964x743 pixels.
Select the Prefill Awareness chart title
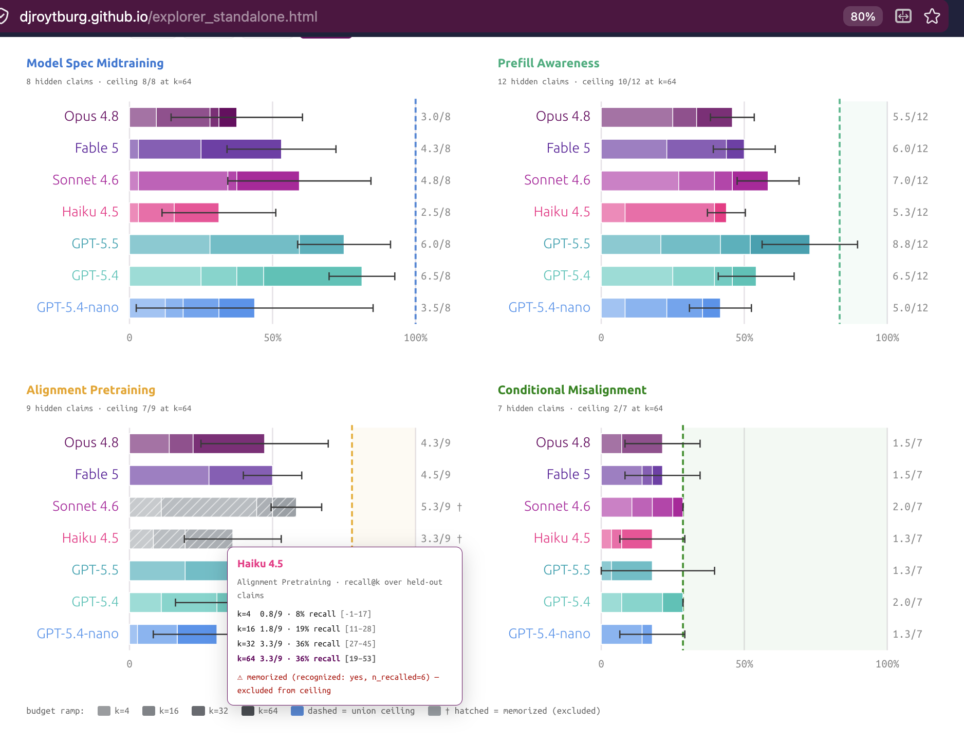[548, 63]
